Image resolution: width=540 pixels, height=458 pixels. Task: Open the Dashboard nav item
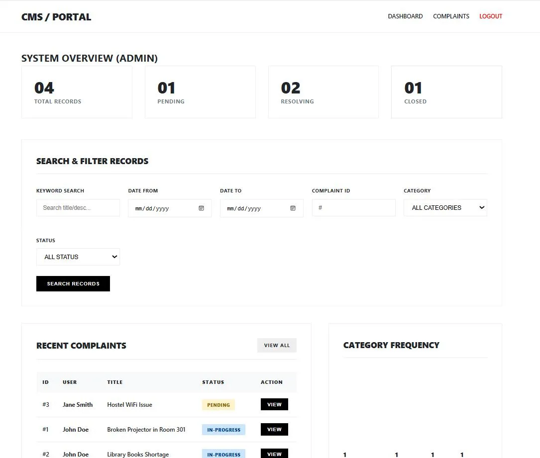pos(405,16)
